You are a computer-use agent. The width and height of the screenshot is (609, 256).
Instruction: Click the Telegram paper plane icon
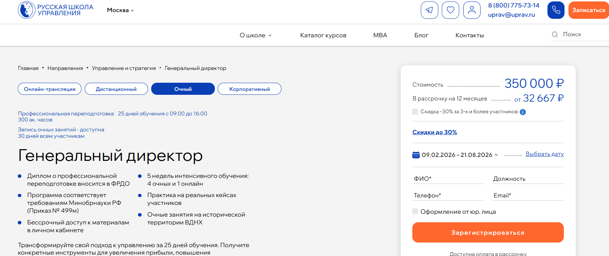[429, 10]
